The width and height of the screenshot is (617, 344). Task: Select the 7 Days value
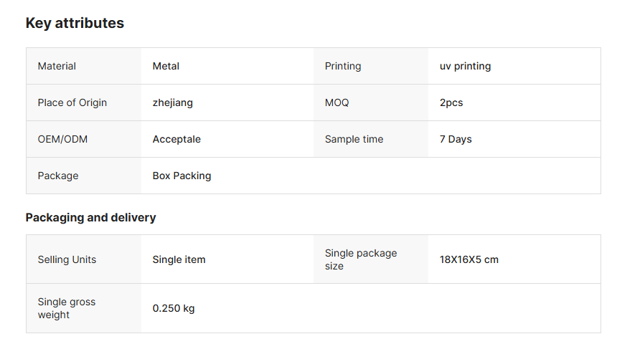pos(456,139)
